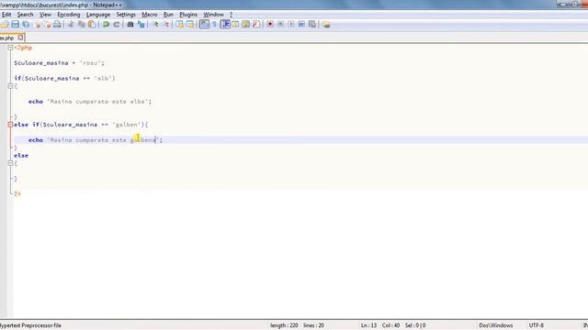
Task: Click the Cut scissors icon
Action: [x=71, y=25]
